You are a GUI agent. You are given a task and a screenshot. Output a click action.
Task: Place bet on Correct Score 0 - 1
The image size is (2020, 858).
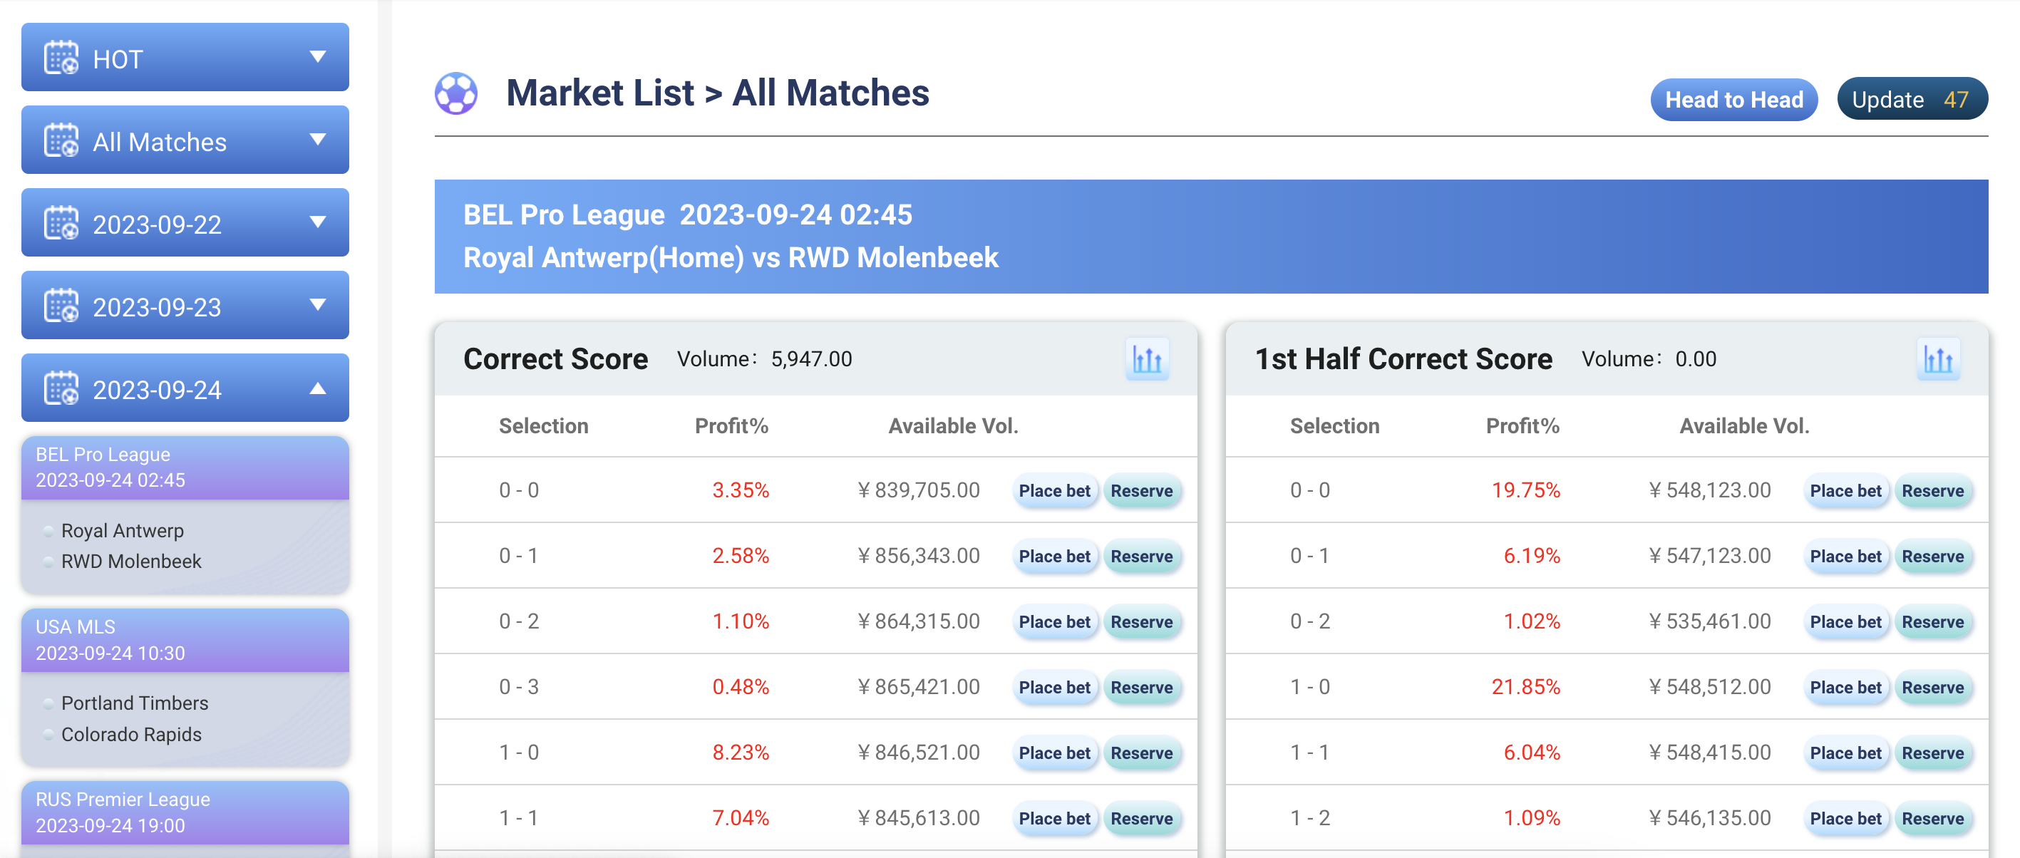[x=1055, y=557]
